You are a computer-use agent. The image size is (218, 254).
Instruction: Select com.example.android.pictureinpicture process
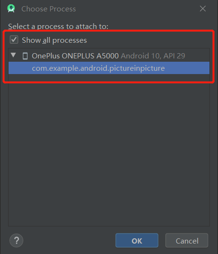98,68
